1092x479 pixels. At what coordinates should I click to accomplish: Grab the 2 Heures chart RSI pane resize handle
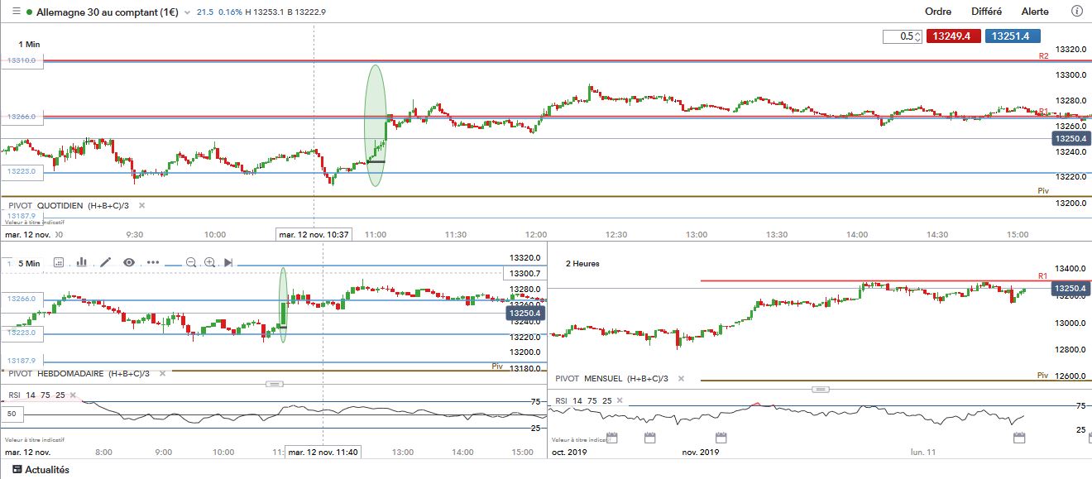click(820, 388)
